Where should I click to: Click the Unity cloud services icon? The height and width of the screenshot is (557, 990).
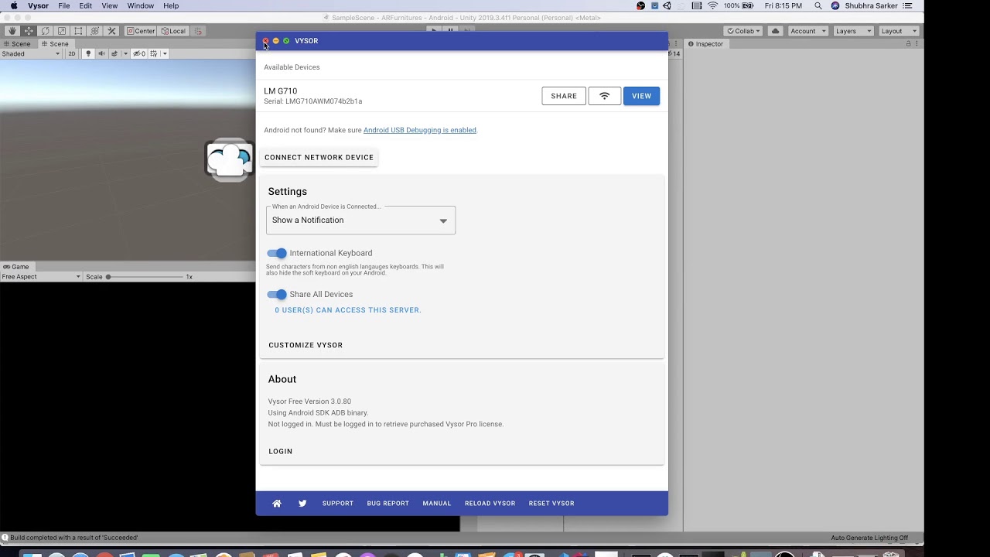(775, 31)
